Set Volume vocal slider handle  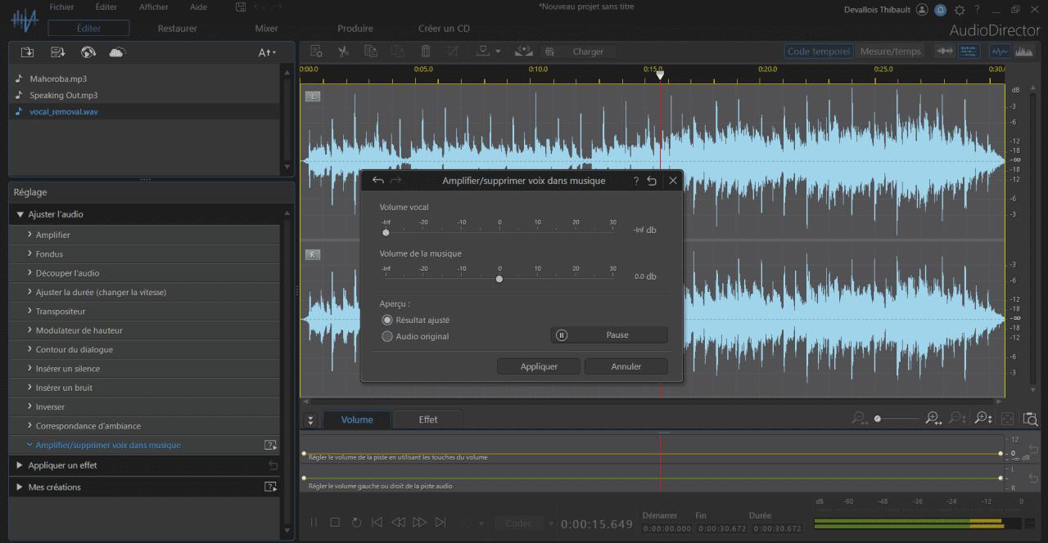[x=385, y=232]
